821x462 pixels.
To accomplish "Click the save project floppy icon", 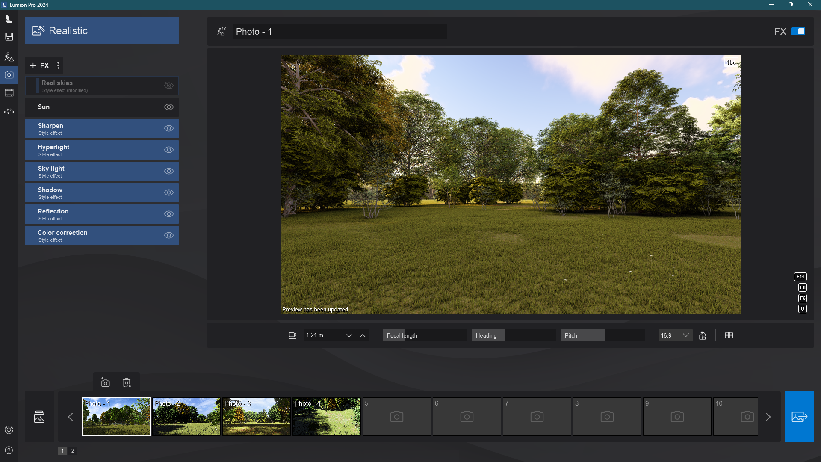I will point(9,37).
